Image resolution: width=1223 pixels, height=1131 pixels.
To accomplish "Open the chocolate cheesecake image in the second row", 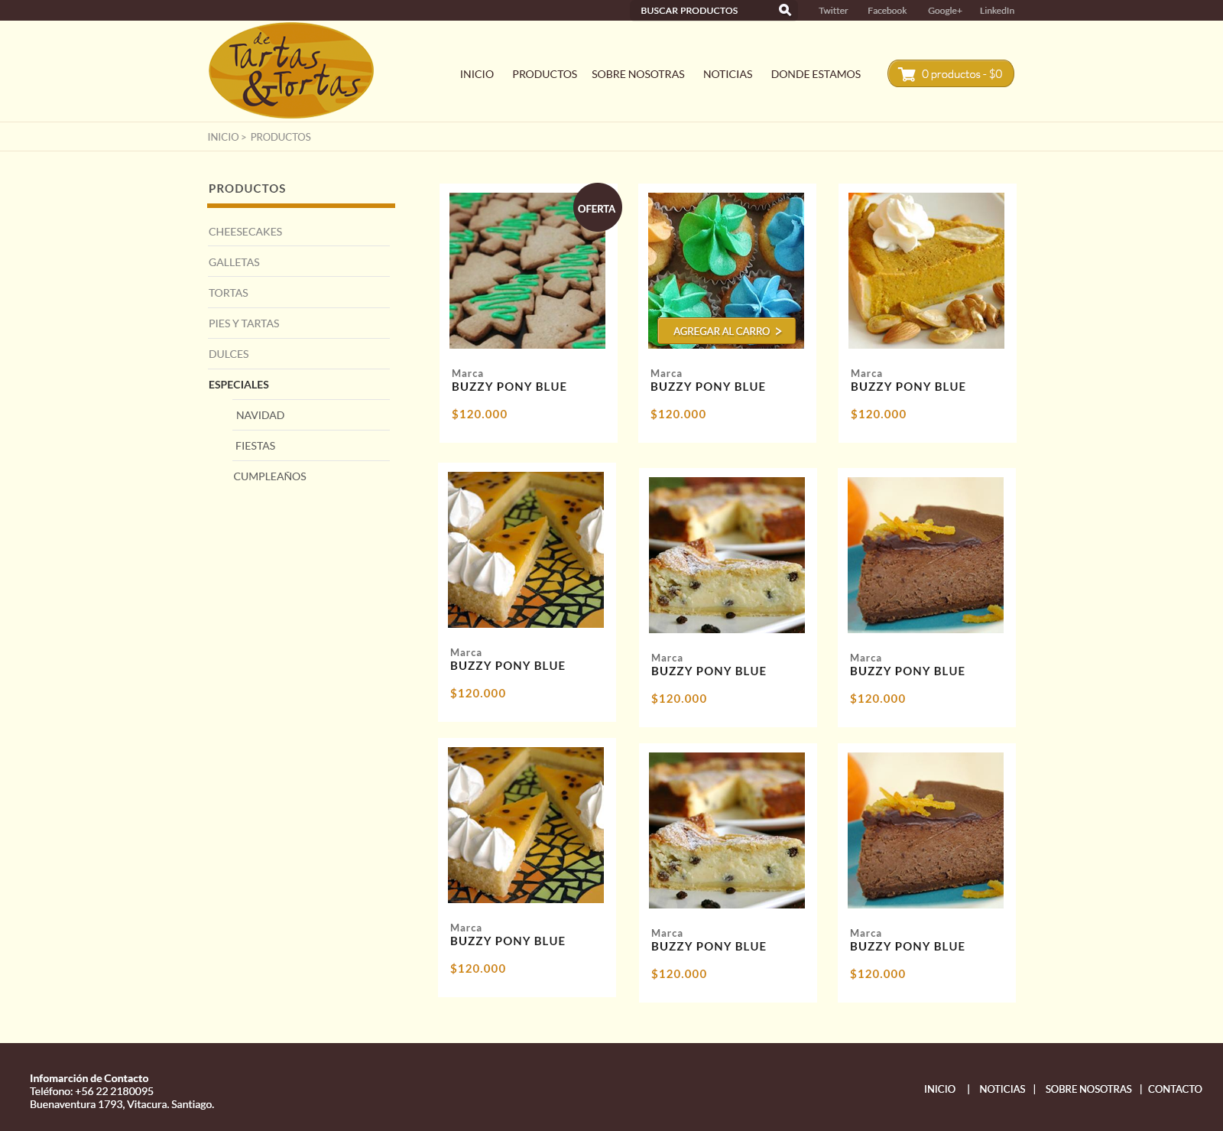I will coord(926,555).
